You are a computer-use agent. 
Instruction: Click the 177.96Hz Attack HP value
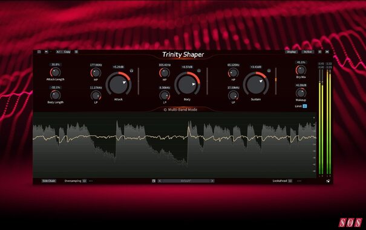coord(96,65)
